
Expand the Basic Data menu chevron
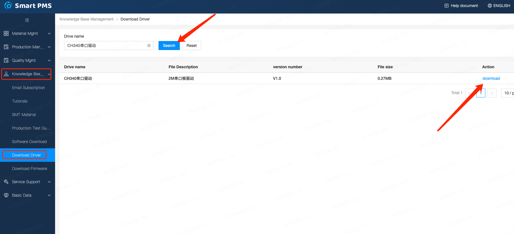[49, 195]
